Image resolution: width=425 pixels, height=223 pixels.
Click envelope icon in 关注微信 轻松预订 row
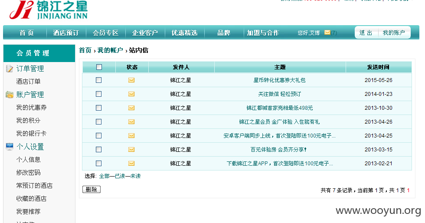(x=131, y=94)
